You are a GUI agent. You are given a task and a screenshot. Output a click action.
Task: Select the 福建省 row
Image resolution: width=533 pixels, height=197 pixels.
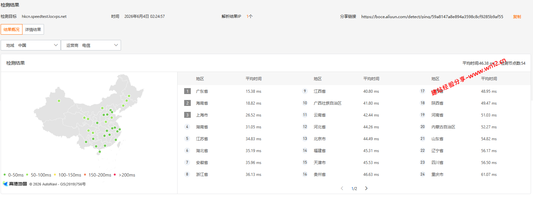354,151
